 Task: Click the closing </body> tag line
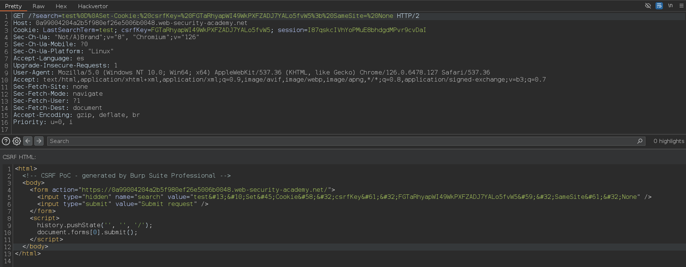pyautogui.click(x=35, y=247)
